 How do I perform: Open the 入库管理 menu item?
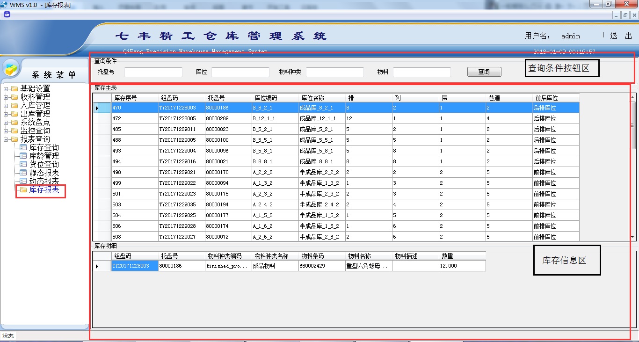(35, 106)
